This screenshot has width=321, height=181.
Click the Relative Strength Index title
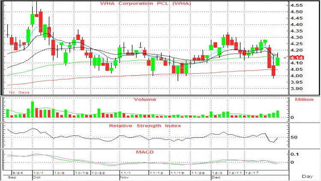point(145,126)
